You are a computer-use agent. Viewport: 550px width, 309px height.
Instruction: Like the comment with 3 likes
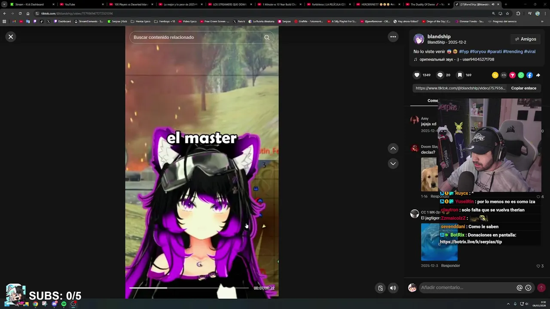click(x=538, y=266)
